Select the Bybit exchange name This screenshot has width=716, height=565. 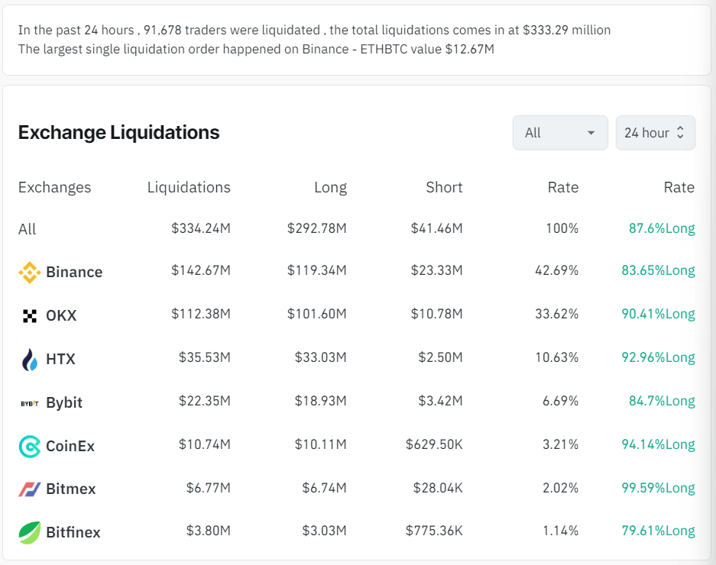click(x=64, y=402)
